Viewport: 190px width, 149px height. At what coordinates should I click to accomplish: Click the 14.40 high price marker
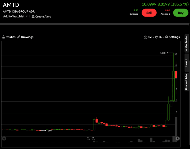click(163, 53)
